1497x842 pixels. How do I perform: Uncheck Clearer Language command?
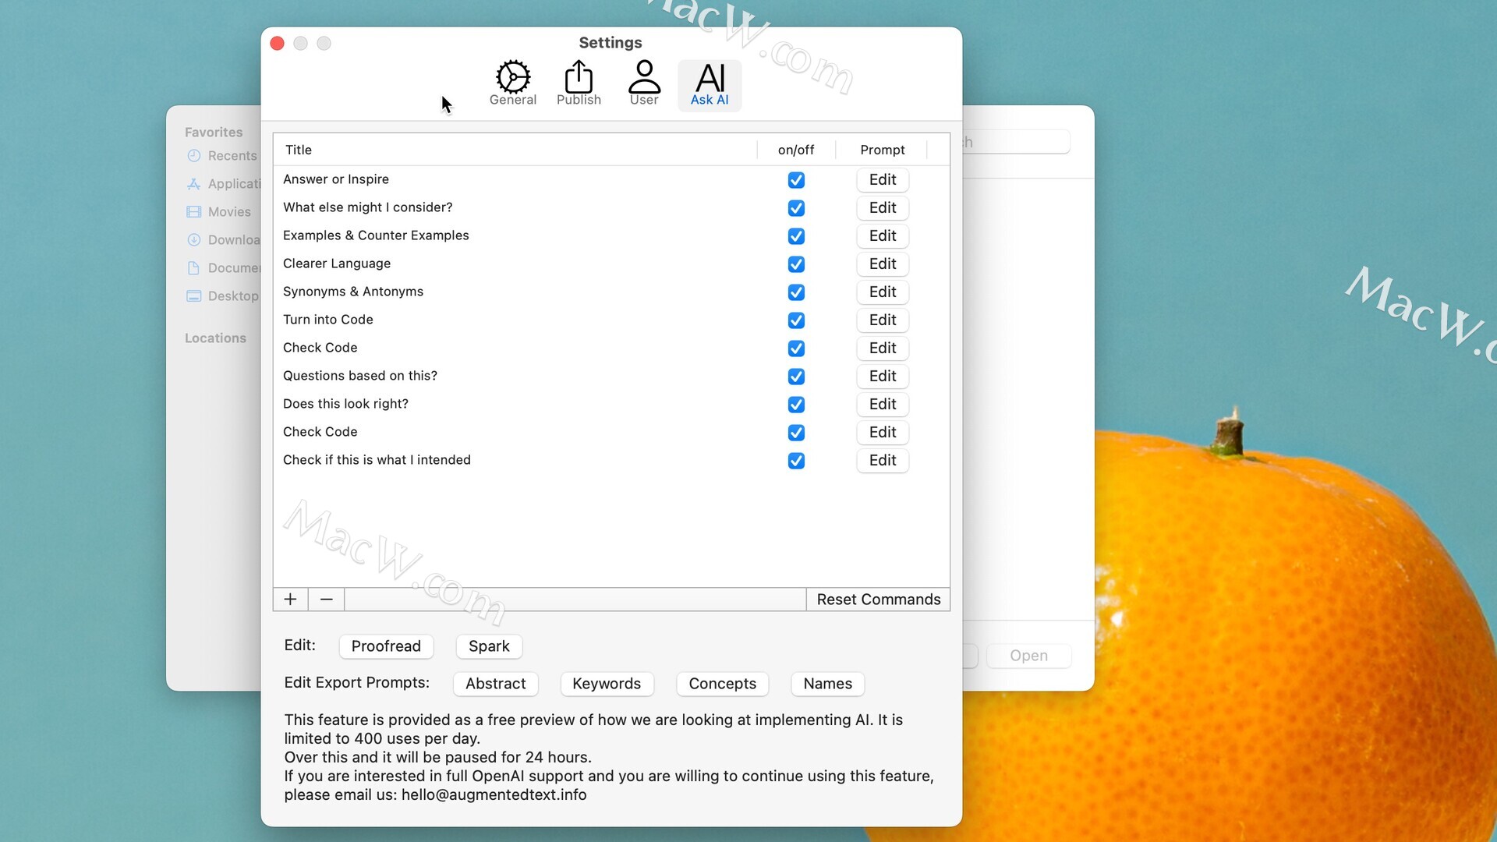click(x=796, y=264)
